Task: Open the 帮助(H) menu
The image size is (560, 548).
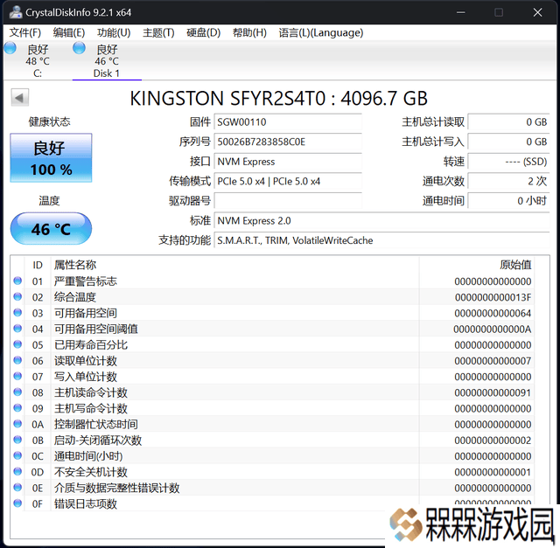Action: pos(249,33)
